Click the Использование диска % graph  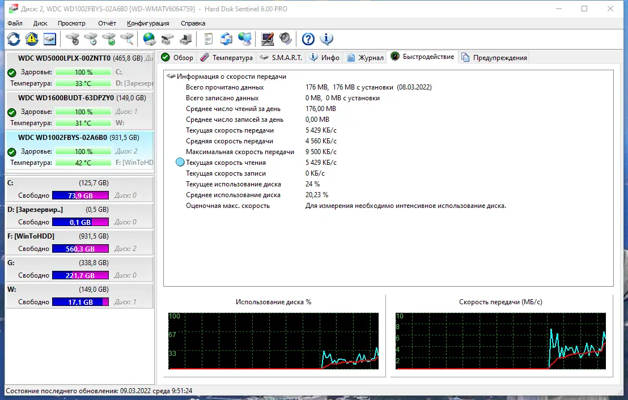coord(274,341)
